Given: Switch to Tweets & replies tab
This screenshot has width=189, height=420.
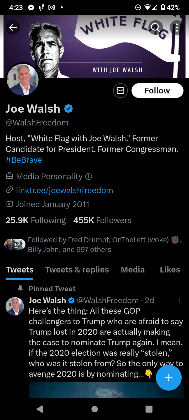Looking at the screenshot, I should tap(77, 270).
